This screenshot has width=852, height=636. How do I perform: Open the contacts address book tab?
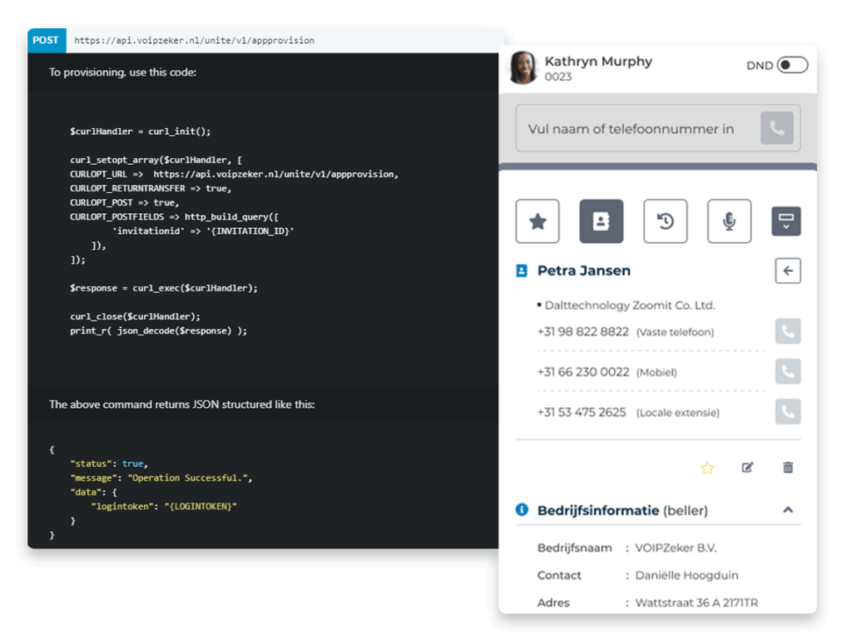(x=601, y=221)
